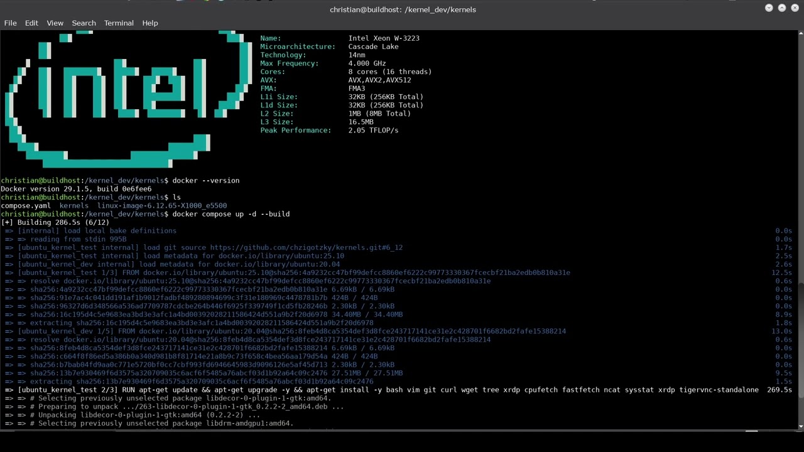Click the 'Cascade Lake' microarchitecture value

click(x=373, y=46)
